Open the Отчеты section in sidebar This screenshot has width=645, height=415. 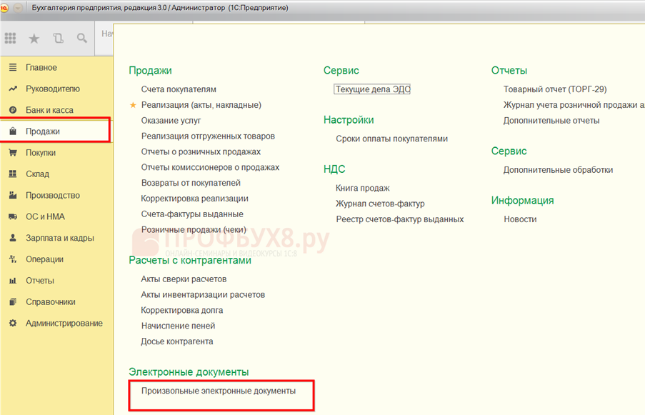40,281
